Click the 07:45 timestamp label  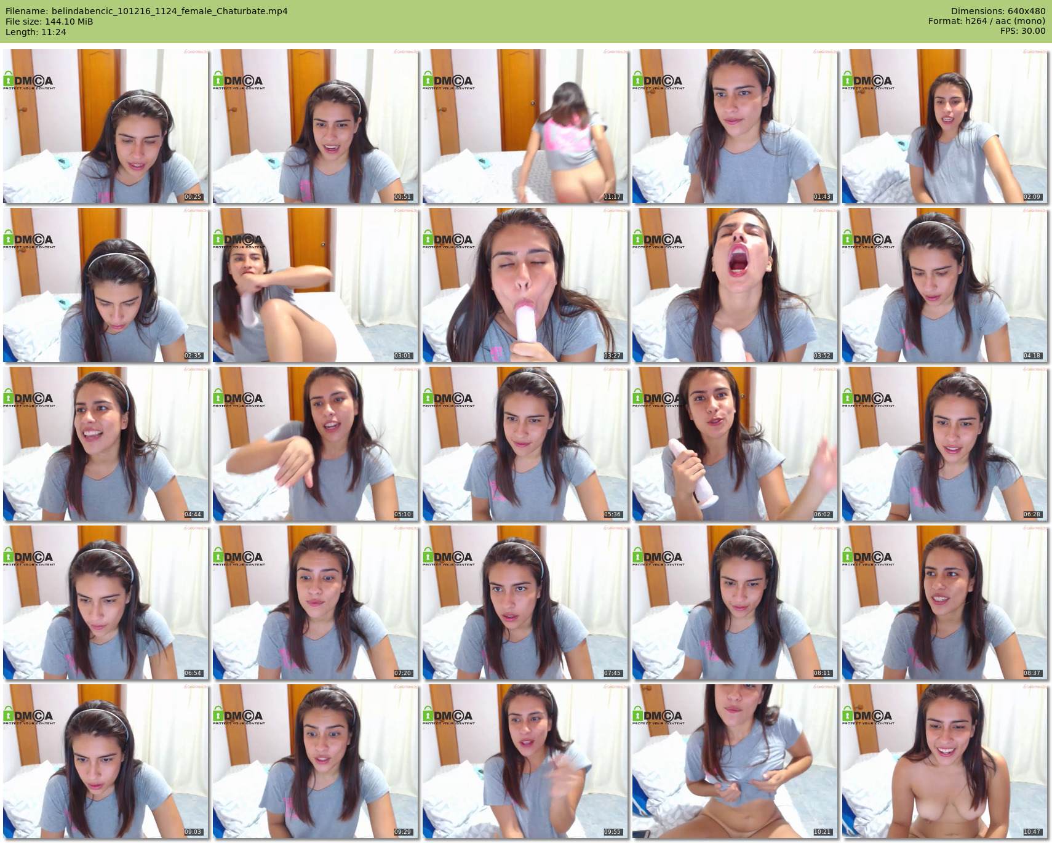[x=612, y=673]
